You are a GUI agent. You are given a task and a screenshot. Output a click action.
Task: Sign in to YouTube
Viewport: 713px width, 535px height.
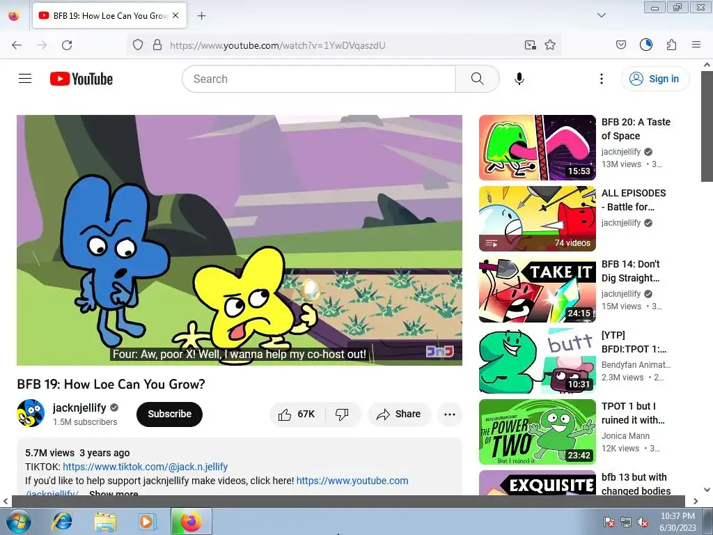[x=655, y=79]
